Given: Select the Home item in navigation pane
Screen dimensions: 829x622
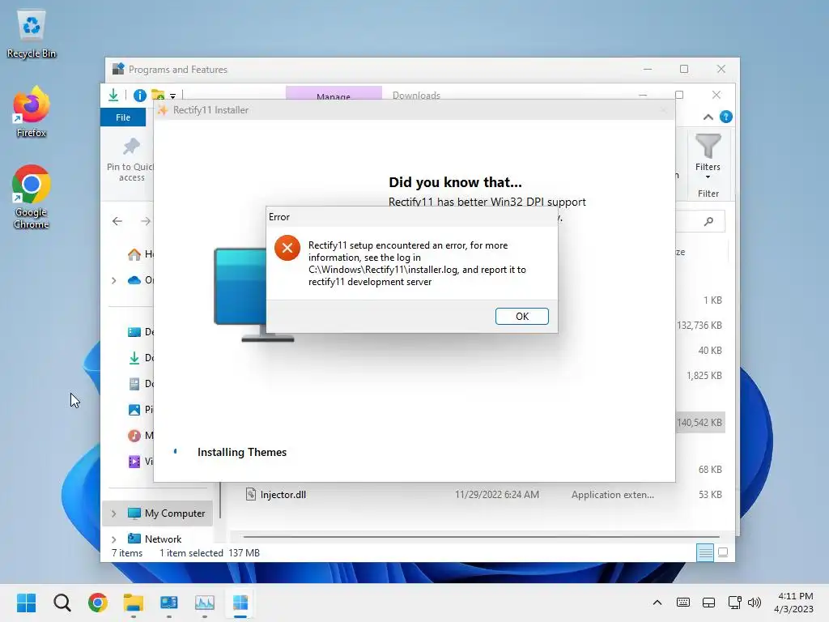Looking at the screenshot, I should coord(141,254).
